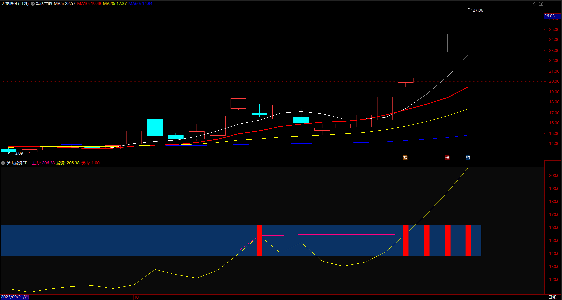This screenshot has width=562, height=300.
Task: Select the MA60: 14.84 moving average label
Action: pos(140,4)
